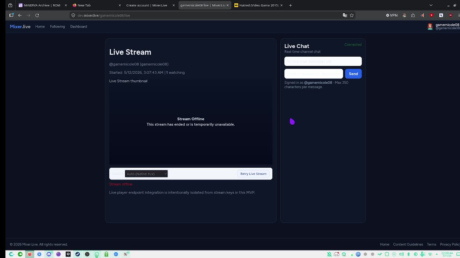Click the translate page icon

click(345, 15)
